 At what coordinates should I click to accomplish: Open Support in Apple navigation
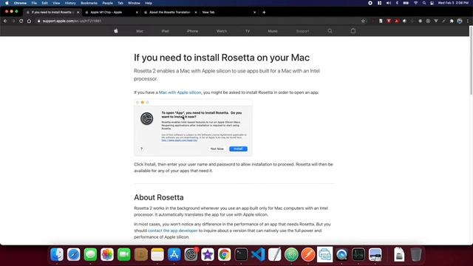coord(302,31)
